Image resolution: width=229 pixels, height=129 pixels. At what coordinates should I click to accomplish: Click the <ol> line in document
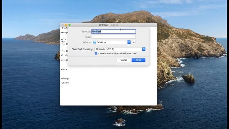tap(63, 39)
